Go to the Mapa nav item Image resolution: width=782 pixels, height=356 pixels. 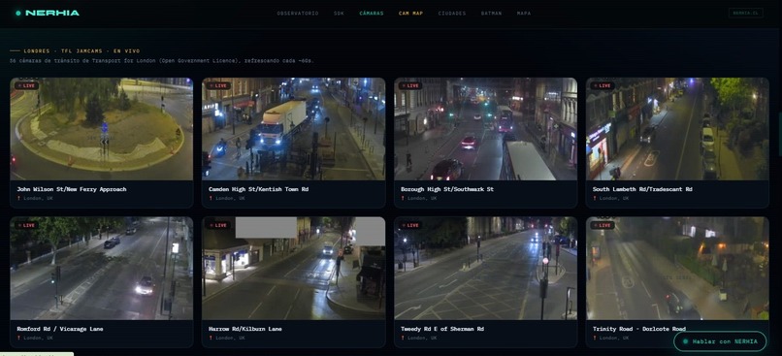pos(524,14)
